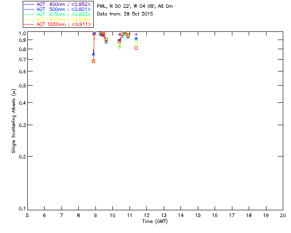Screen dimensions: 291x233
Task: Select the lowest red square marker near 0.7
Action: click(x=93, y=61)
